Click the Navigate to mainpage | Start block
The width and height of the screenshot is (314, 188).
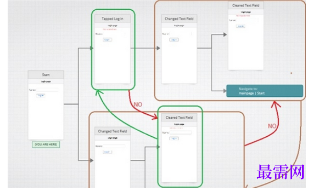(264, 91)
